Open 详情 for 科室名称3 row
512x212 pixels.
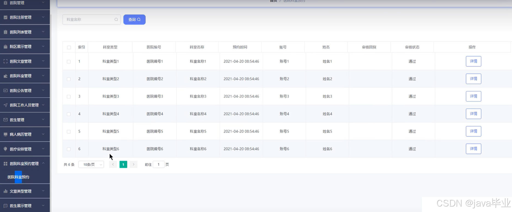point(473,96)
